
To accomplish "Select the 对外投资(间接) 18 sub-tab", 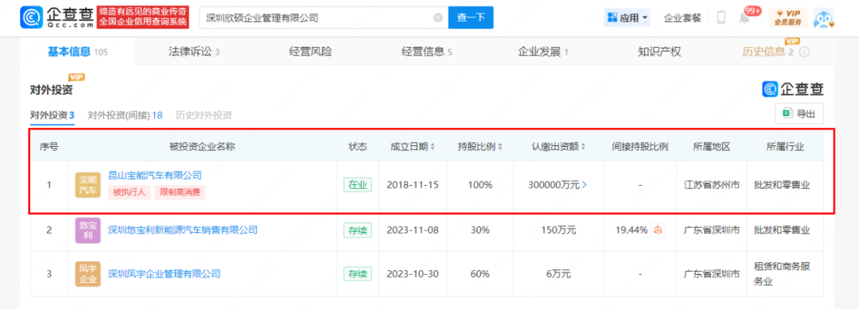I will coord(125,115).
